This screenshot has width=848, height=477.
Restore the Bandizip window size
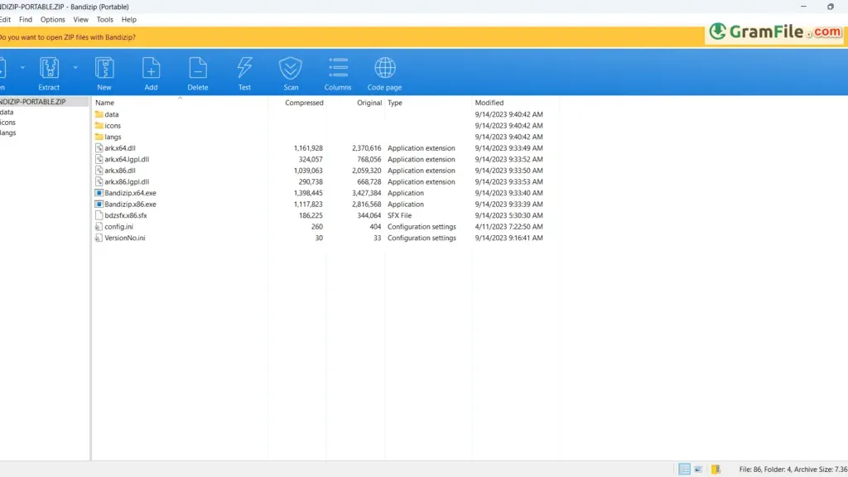pos(831,7)
